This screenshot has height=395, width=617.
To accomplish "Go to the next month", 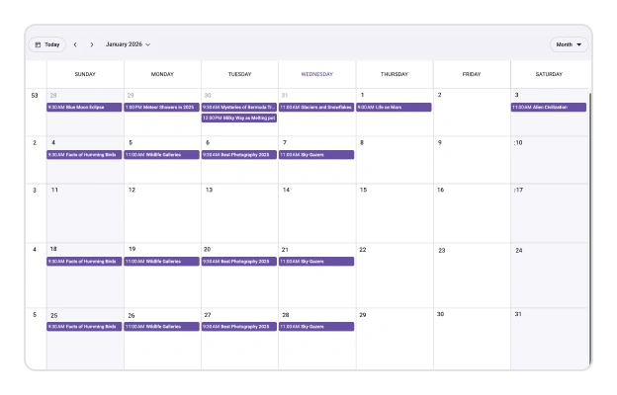I will click(x=92, y=44).
